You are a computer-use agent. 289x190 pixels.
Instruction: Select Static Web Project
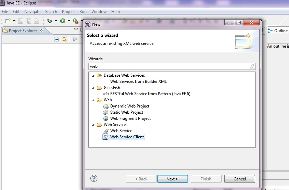coord(127,112)
